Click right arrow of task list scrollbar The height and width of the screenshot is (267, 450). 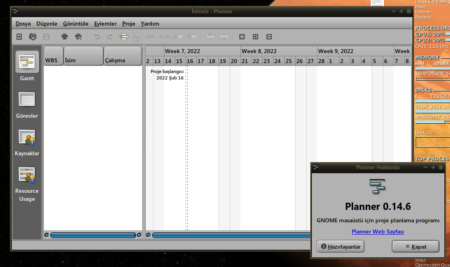pyautogui.click(x=139, y=235)
